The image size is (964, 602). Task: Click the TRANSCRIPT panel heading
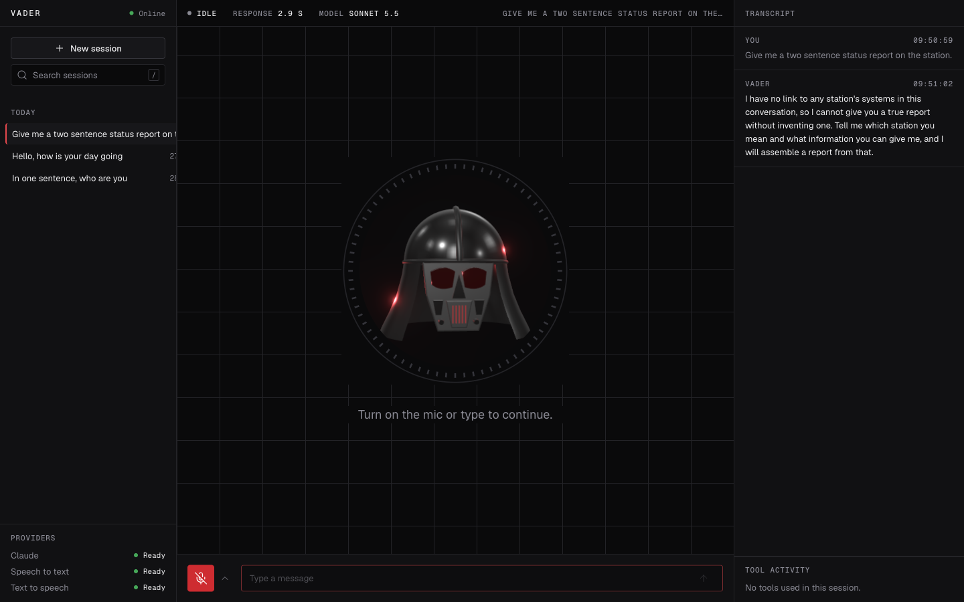(x=770, y=13)
